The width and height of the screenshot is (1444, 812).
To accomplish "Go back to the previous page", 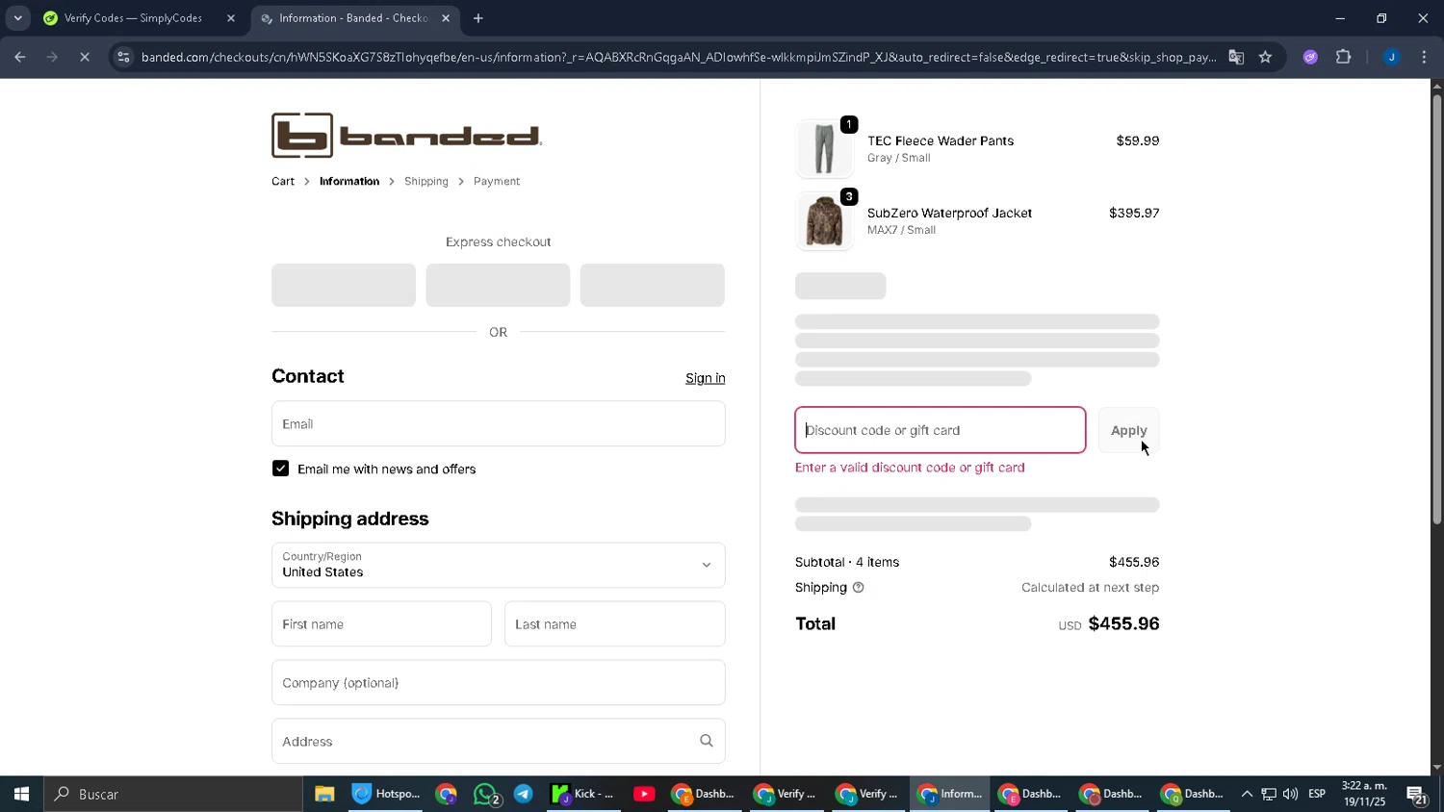I will click(x=20, y=57).
